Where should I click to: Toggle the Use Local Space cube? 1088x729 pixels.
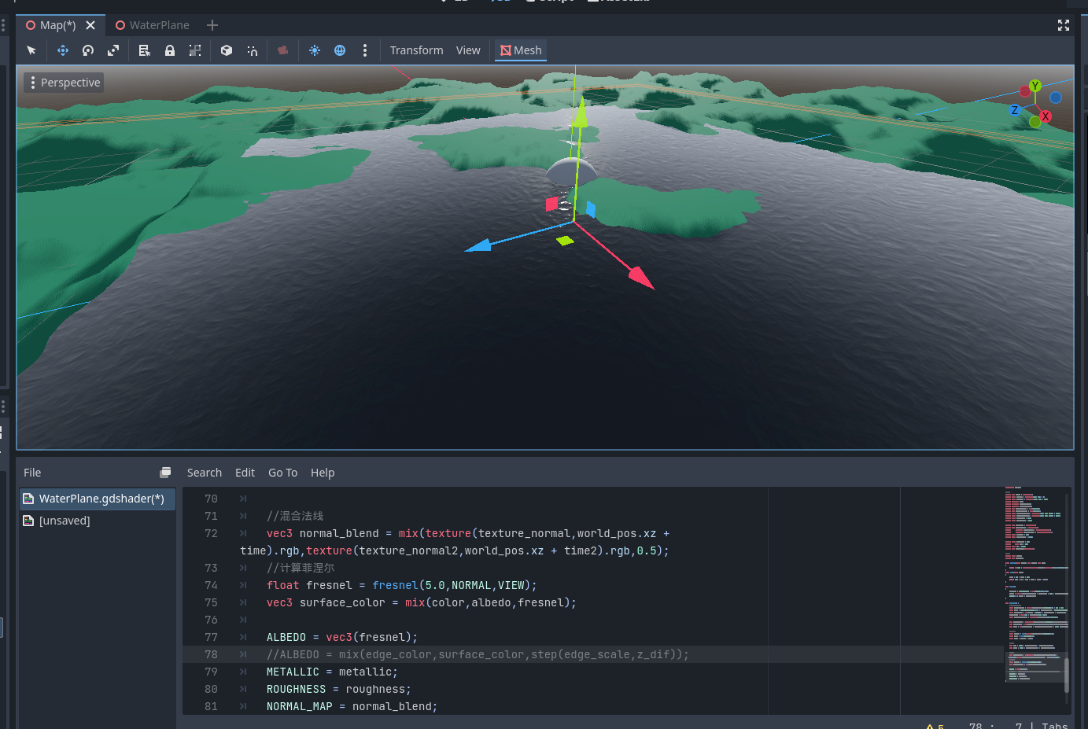227,50
